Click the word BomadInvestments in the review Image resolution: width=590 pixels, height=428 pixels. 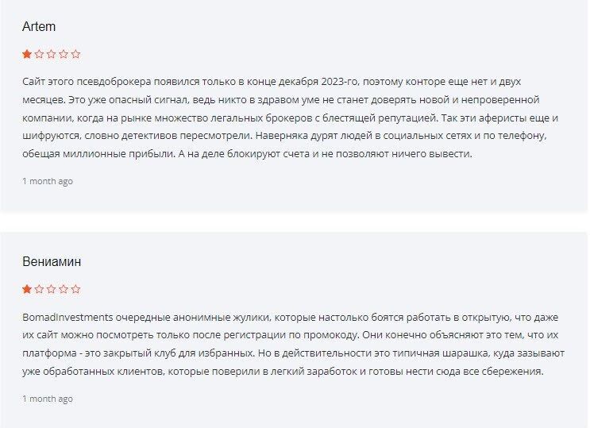[67, 317]
